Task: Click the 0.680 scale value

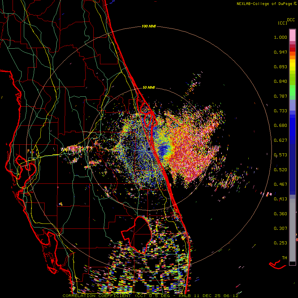Action: [x=280, y=125]
